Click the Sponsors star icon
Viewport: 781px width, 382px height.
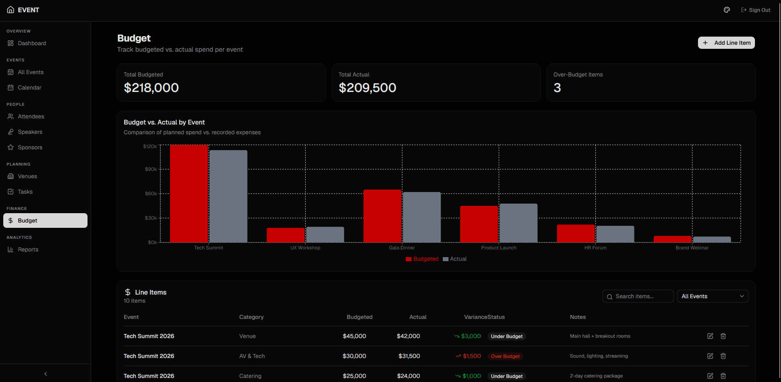click(11, 147)
